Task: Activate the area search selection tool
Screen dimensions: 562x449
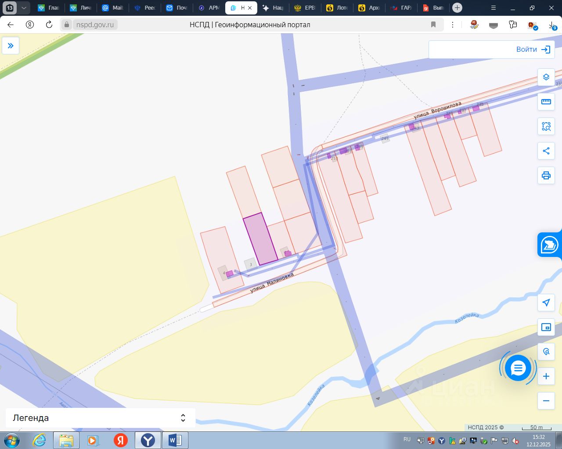Action: 546,126
